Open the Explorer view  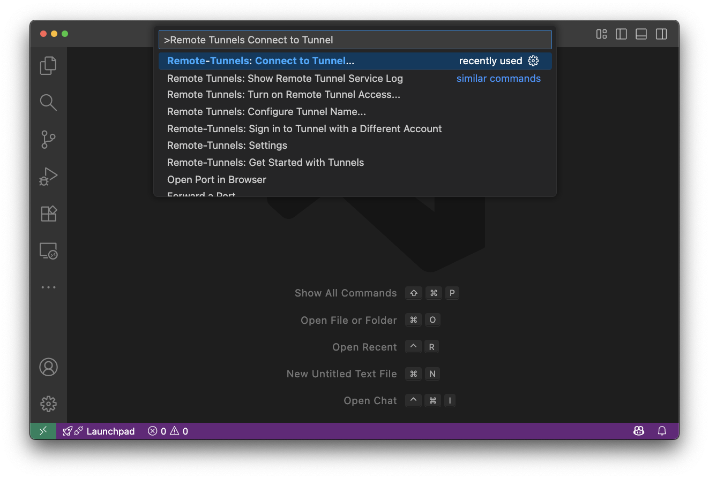[48, 65]
